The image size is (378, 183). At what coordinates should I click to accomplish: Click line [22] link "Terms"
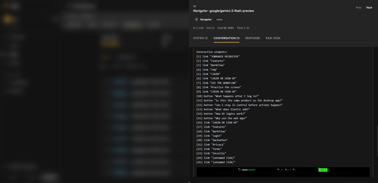coord(209,149)
